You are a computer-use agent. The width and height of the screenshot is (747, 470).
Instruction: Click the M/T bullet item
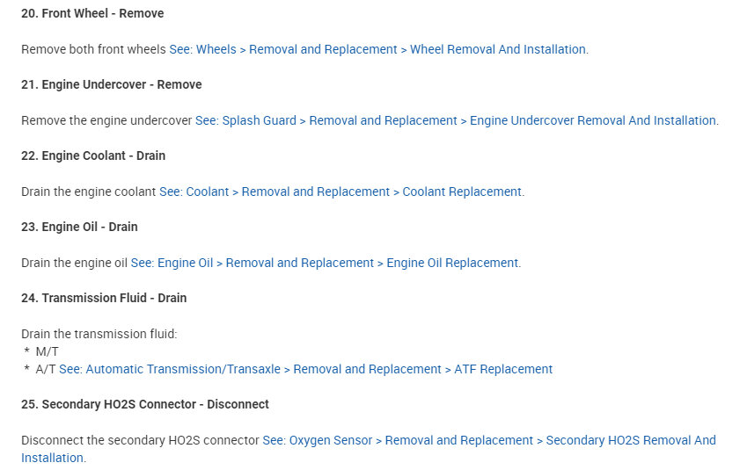(48, 351)
